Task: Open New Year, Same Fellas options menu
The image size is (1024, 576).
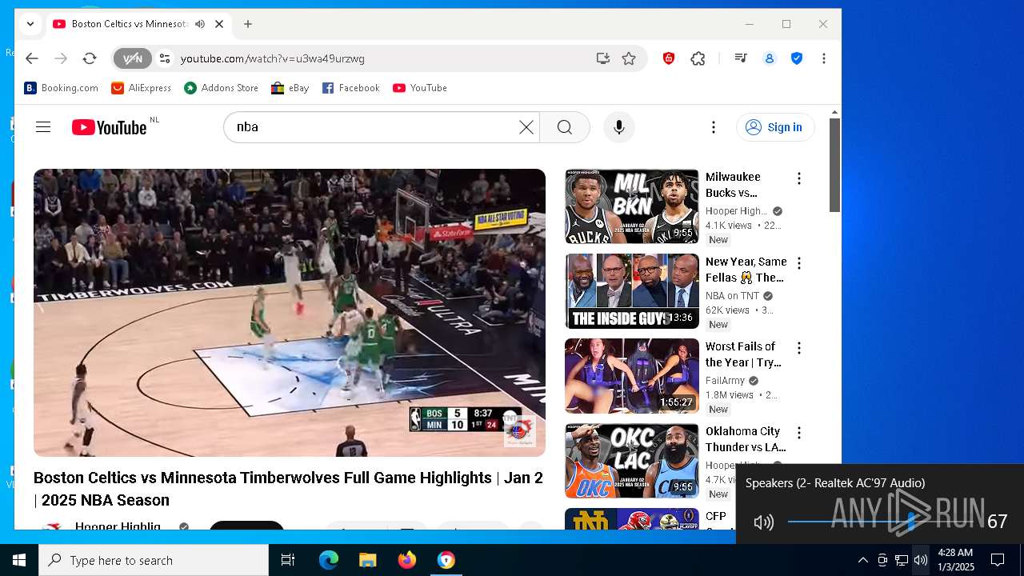Action: [x=798, y=263]
